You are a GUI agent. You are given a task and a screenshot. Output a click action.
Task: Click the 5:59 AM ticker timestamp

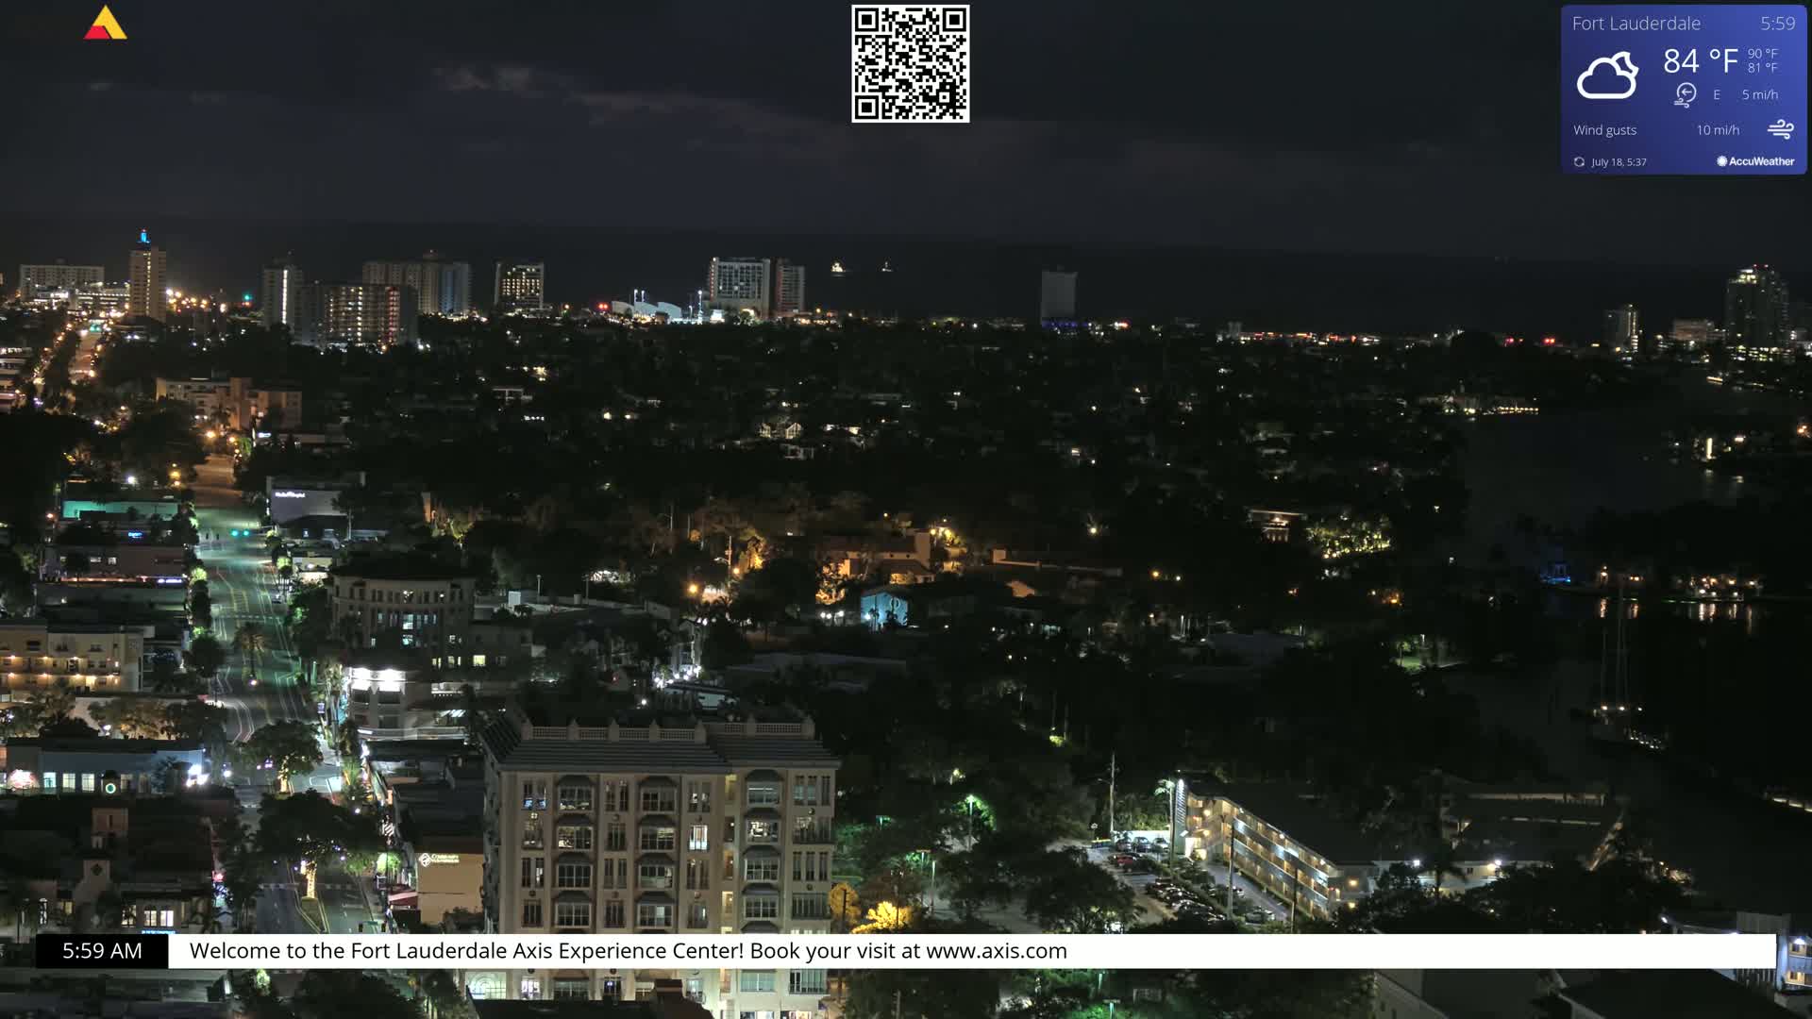99,950
